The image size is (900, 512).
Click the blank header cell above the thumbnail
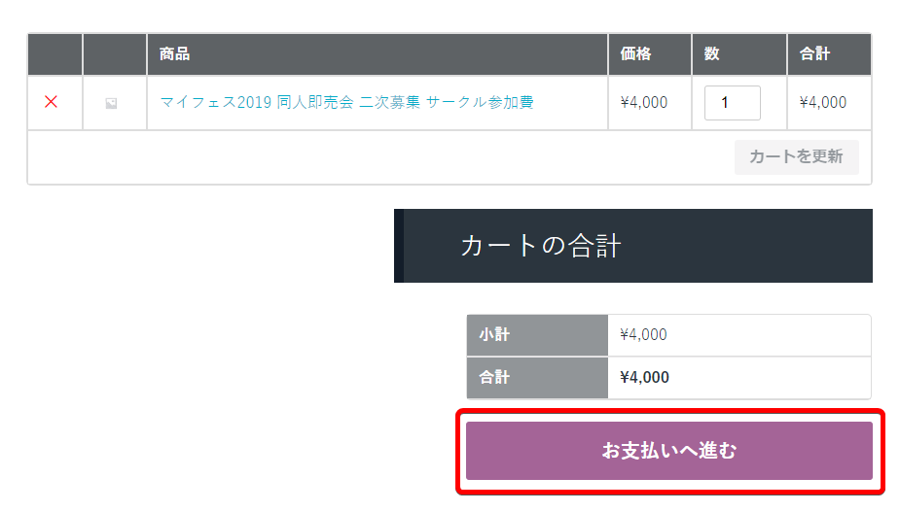point(115,54)
